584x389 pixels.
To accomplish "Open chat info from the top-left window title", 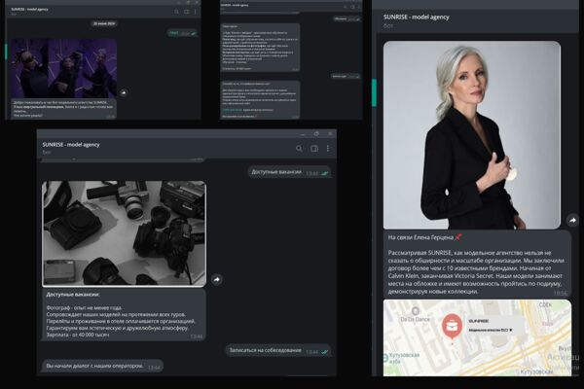I will click(29, 10).
